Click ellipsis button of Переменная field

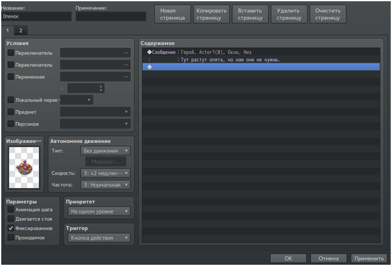click(x=126, y=77)
